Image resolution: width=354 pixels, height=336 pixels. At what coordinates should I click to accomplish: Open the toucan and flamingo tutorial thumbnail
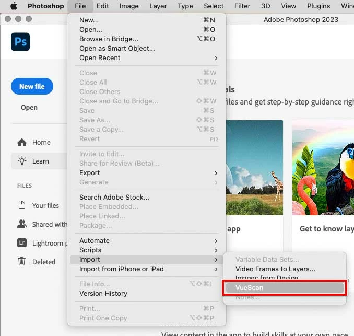click(323, 168)
